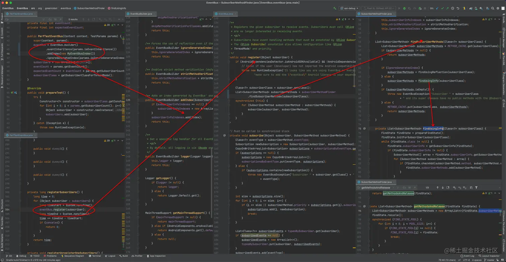Image resolution: width=506 pixels, height=262 pixels.
Task: Click the Sync Project with Gradle icon
Action: [471, 8]
